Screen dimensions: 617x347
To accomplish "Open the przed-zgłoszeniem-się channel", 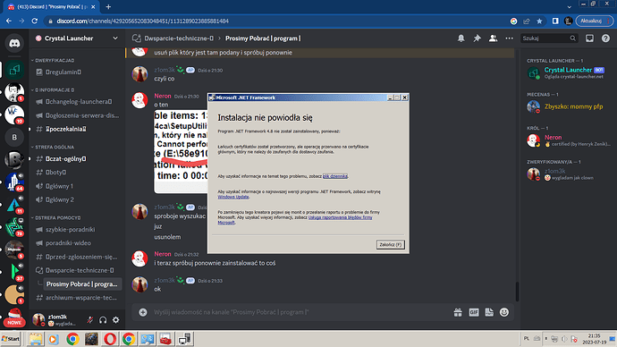I will [77, 257].
